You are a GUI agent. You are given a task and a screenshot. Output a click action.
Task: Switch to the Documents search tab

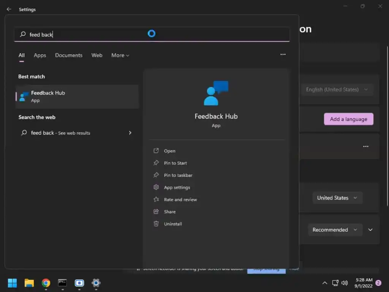(x=69, y=56)
